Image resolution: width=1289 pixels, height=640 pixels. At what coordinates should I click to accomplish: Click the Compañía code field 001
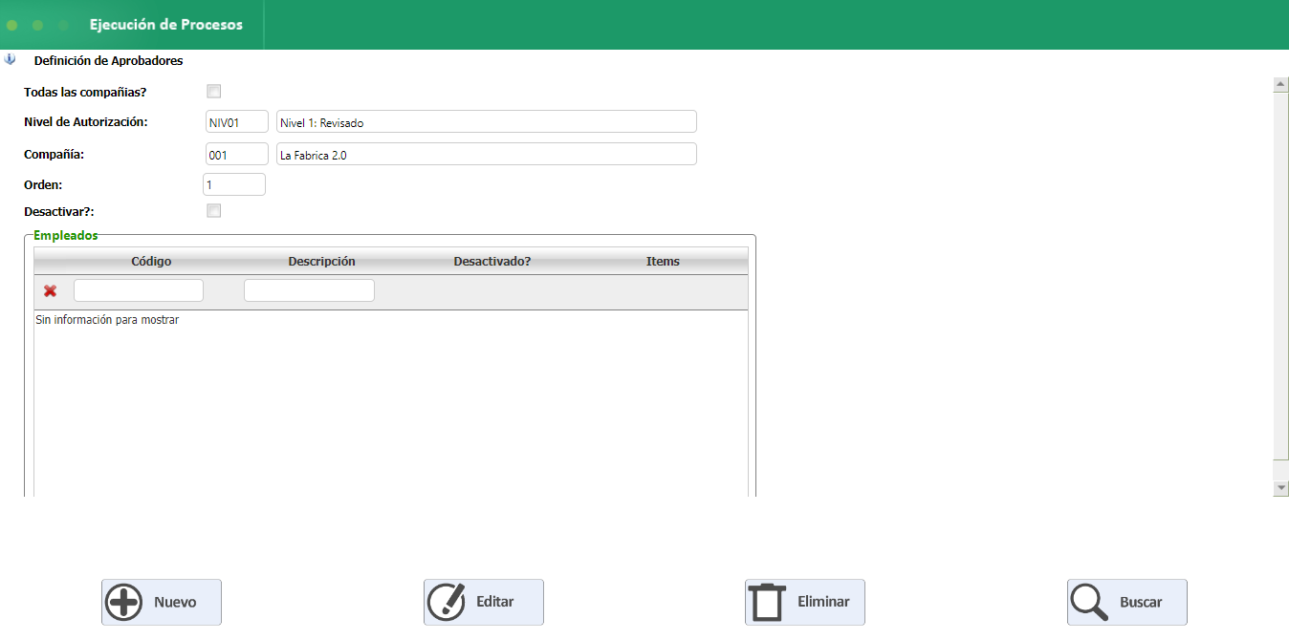pyautogui.click(x=237, y=155)
